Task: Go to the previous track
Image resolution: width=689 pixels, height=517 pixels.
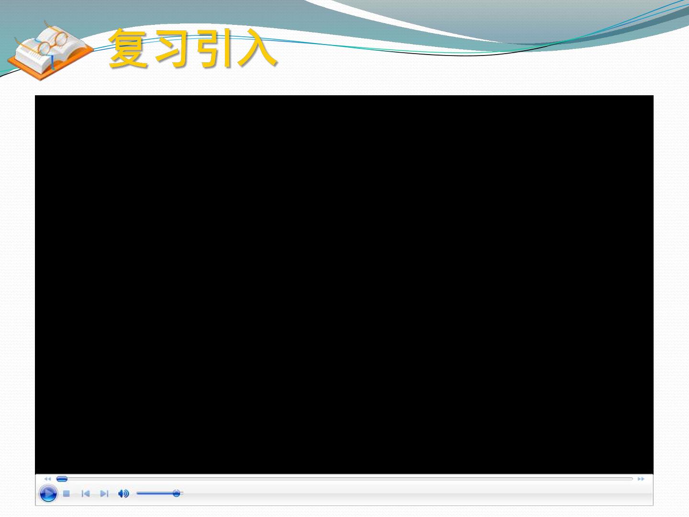Action: (86, 494)
